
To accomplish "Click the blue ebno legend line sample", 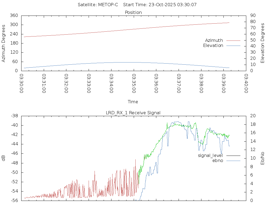I will click(x=233, y=161).
